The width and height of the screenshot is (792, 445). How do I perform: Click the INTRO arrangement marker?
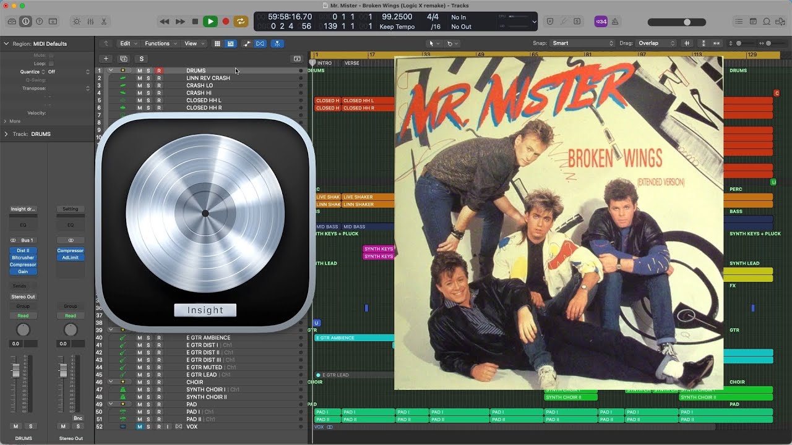(x=324, y=63)
